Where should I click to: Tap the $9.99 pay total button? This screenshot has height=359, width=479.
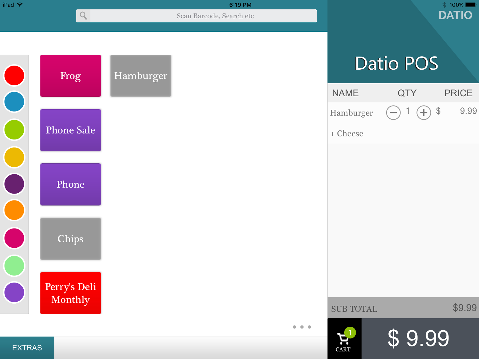[x=419, y=338]
